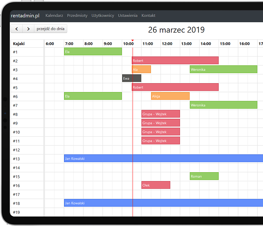Click the rentadmin.pl logo link

[x=25, y=16]
